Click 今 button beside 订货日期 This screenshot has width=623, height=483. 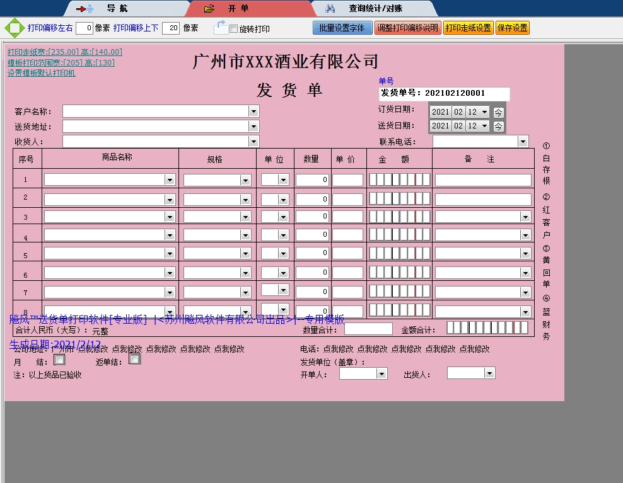498,111
